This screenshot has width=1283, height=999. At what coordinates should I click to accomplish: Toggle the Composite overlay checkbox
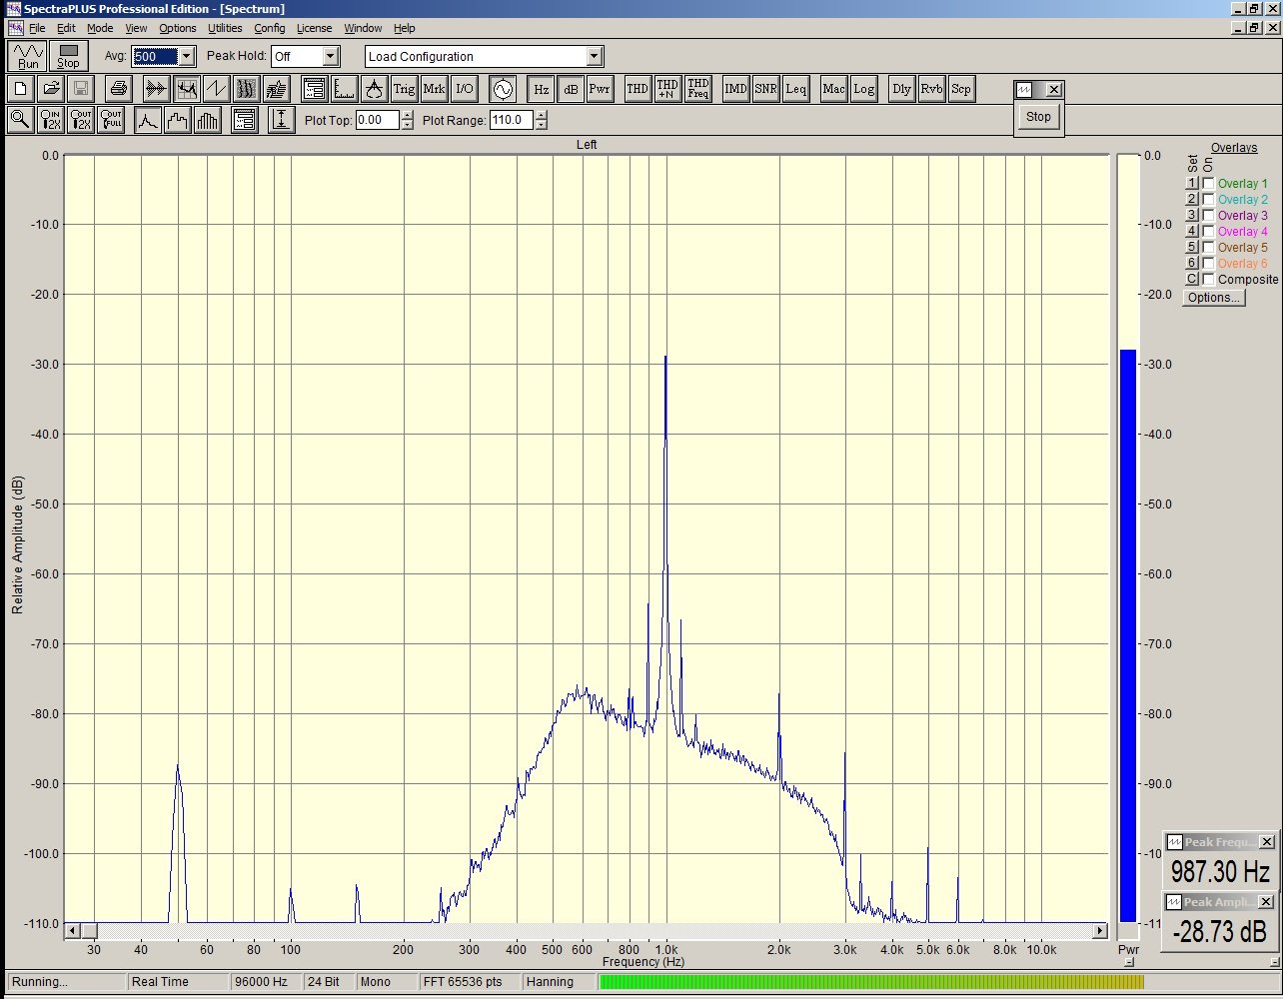click(1209, 280)
